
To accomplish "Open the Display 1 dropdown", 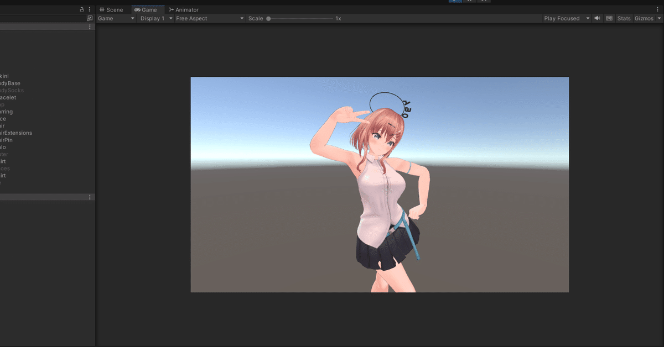I will (154, 18).
